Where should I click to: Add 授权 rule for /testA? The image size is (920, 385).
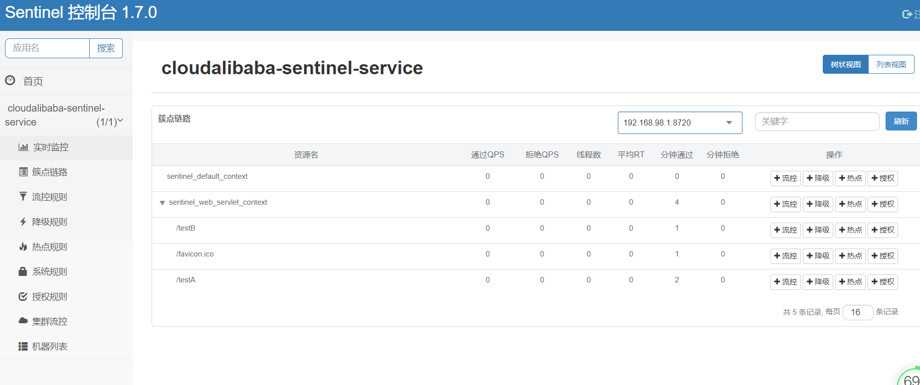tap(883, 282)
